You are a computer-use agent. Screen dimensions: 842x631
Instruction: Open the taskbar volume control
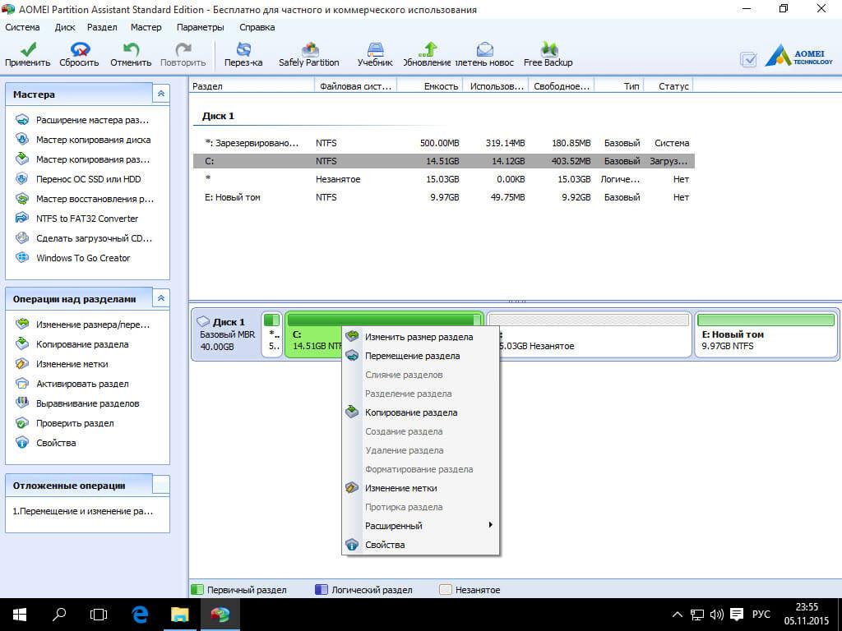point(716,615)
